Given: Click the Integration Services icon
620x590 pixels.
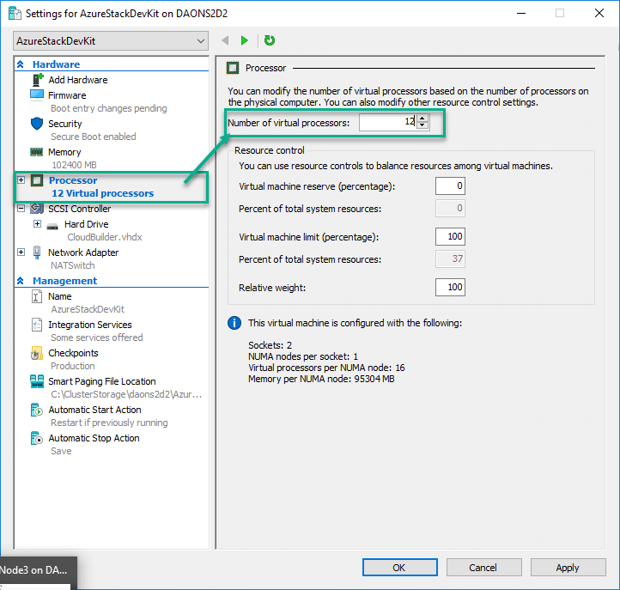Looking at the screenshot, I should (x=36, y=325).
